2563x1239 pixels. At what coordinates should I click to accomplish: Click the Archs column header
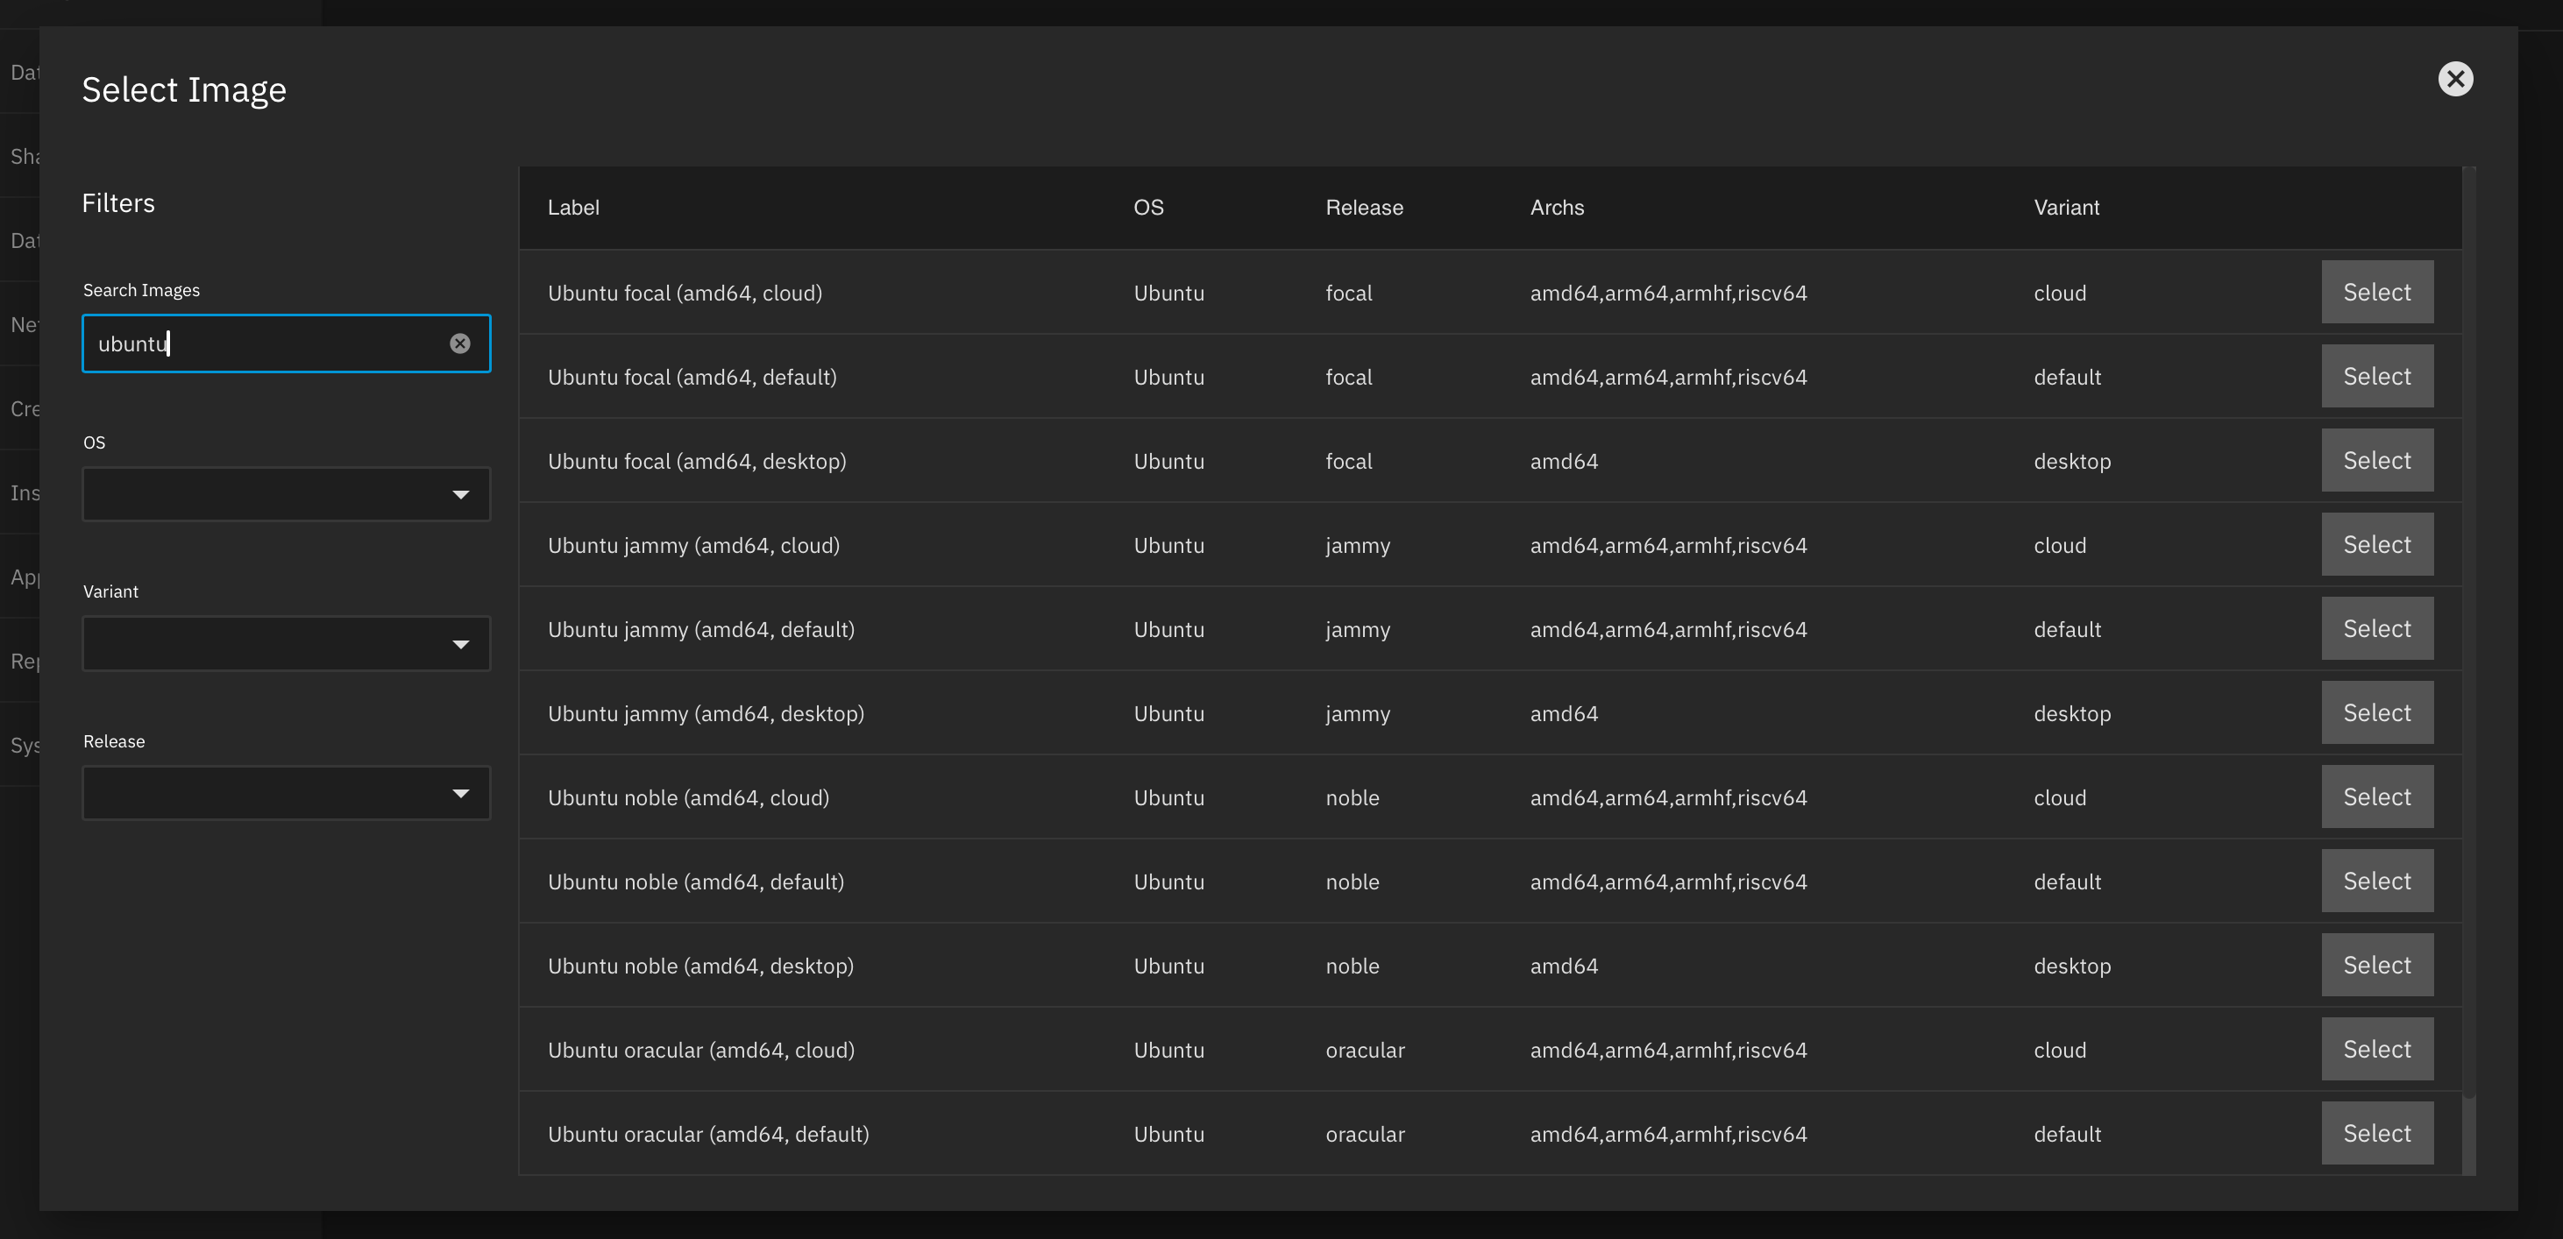point(1557,208)
